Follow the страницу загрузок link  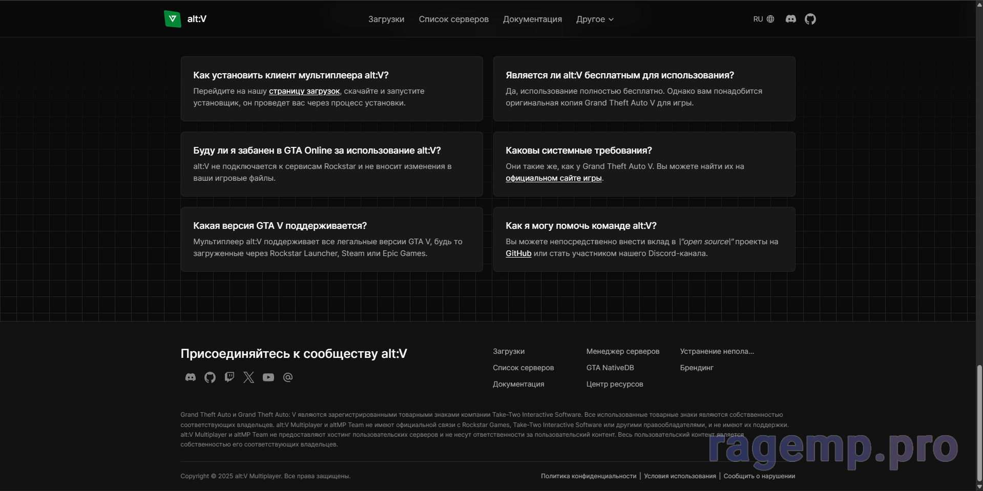(x=304, y=91)
